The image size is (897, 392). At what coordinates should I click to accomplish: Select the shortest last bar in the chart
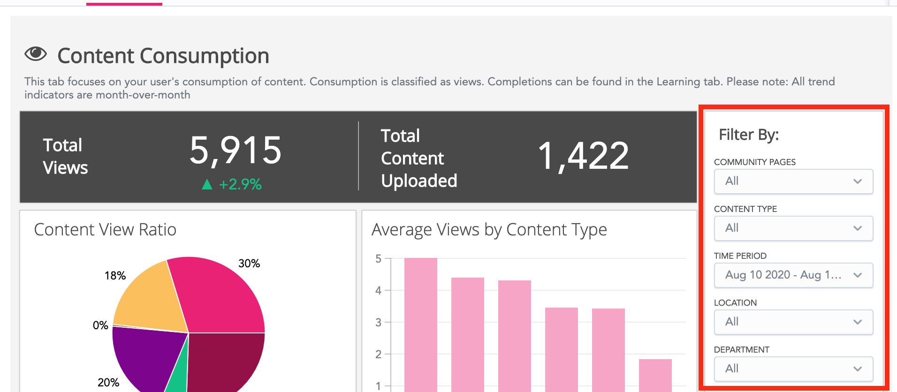(655, 375)
